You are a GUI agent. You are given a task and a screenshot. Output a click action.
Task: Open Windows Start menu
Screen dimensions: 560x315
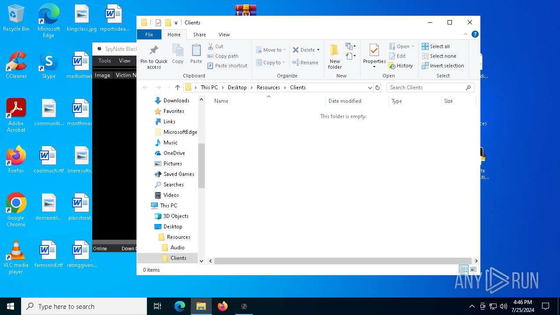coord(10,306)
